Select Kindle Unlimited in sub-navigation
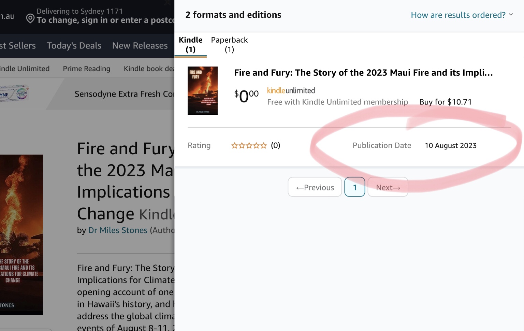 point(25,69)
